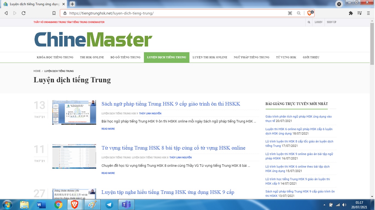Click the site search magnifier icon
This screenshot has height=210, width=375.
click(x=309, y=22)
